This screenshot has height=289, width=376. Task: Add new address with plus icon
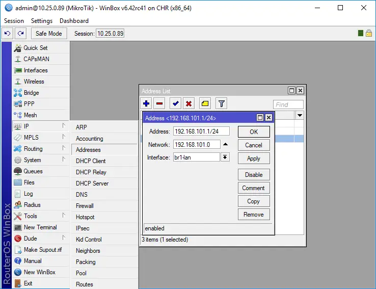[x=146, y=103]
